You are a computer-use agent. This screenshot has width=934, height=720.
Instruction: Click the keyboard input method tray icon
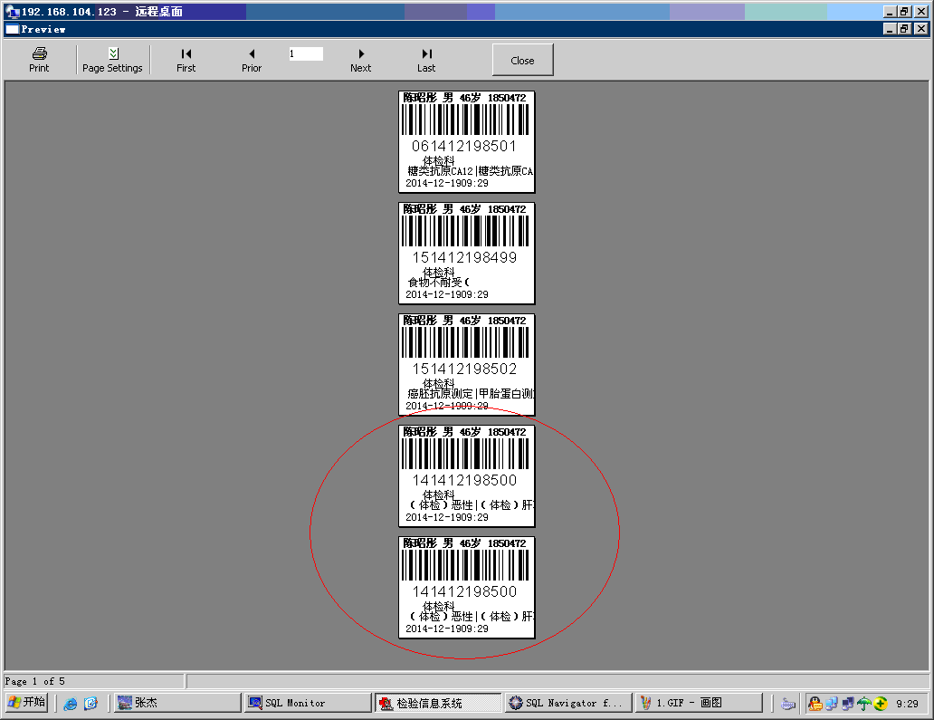pyautogui.click(x=788, y=704)
